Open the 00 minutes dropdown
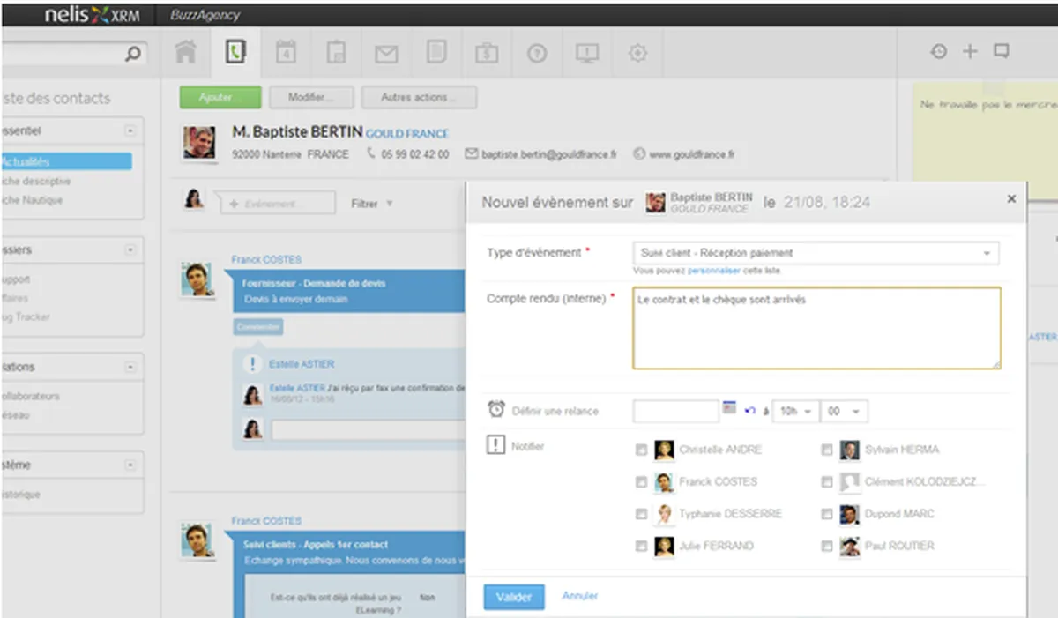 tap(844, 411)
